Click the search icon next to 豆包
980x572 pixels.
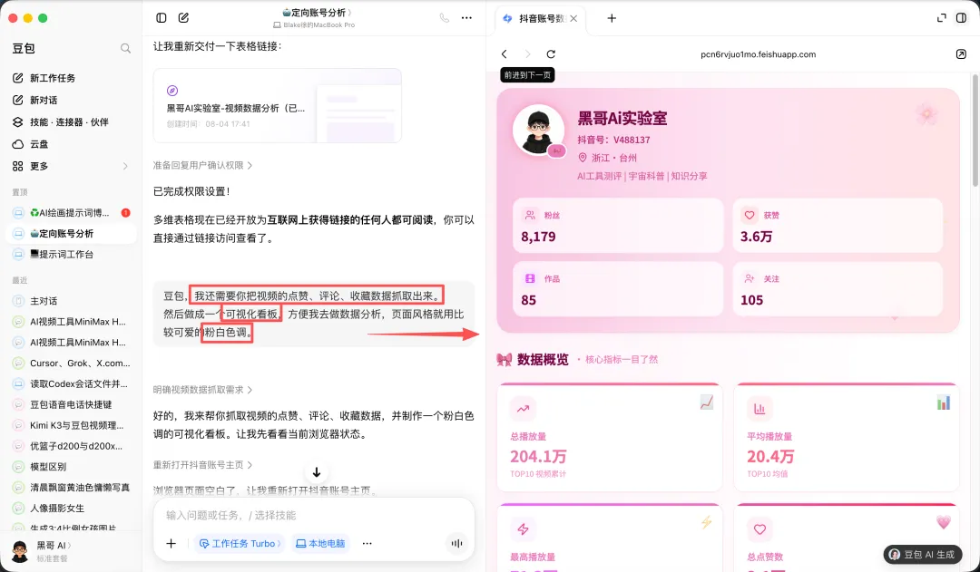125,48
